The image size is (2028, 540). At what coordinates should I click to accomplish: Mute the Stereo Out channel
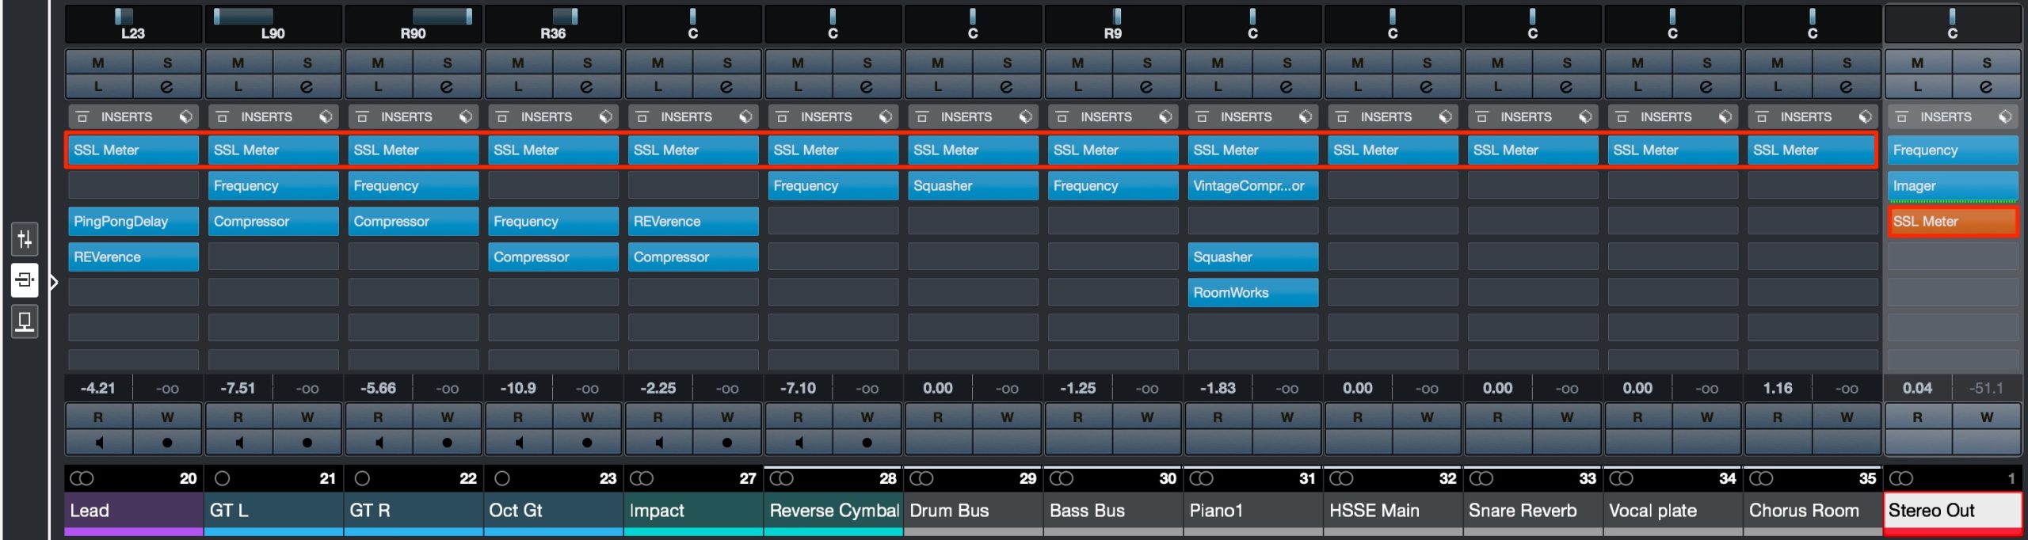tap(1917, 63)
